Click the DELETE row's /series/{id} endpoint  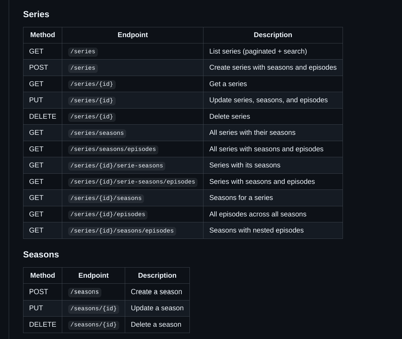click(x=92, y=117)
